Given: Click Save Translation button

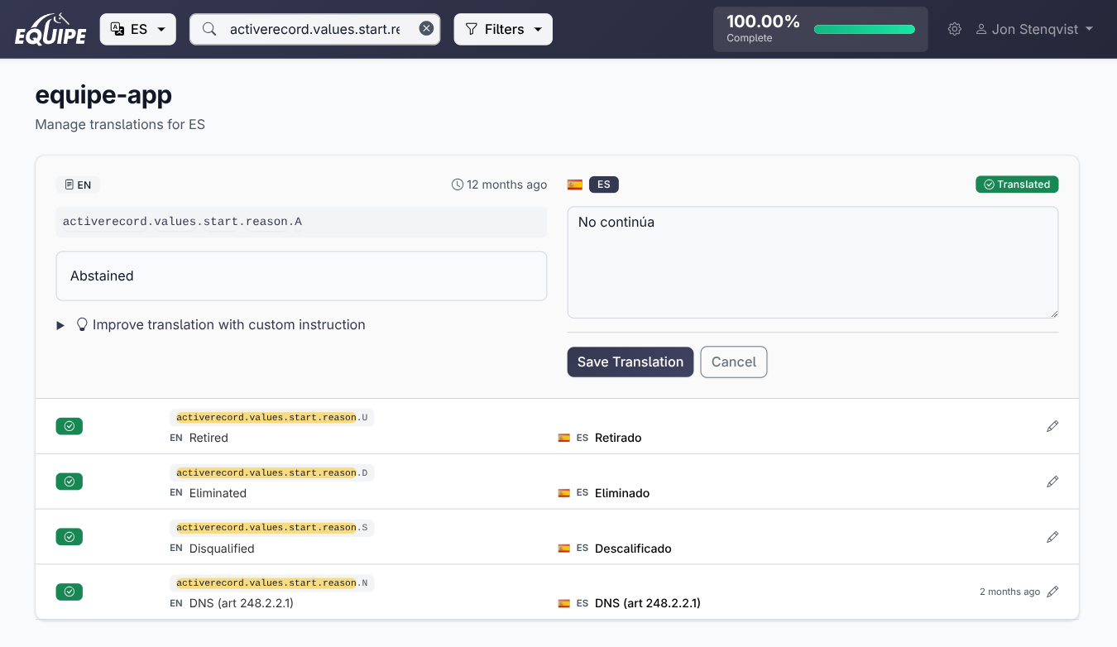Looking at the screenshot, I should [x=630, y=362].
